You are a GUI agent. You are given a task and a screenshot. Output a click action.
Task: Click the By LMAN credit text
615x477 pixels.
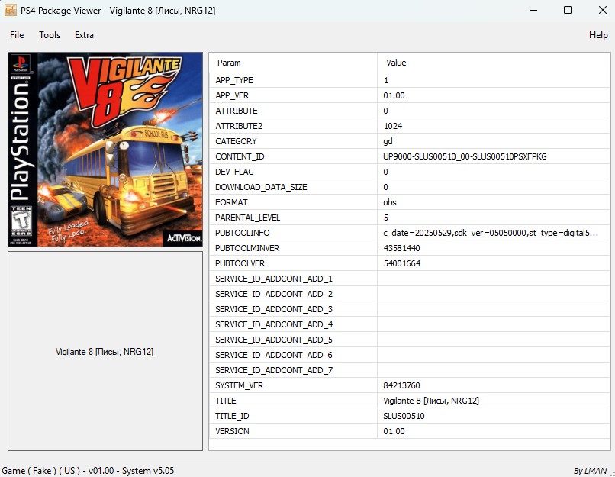point(591,471)
